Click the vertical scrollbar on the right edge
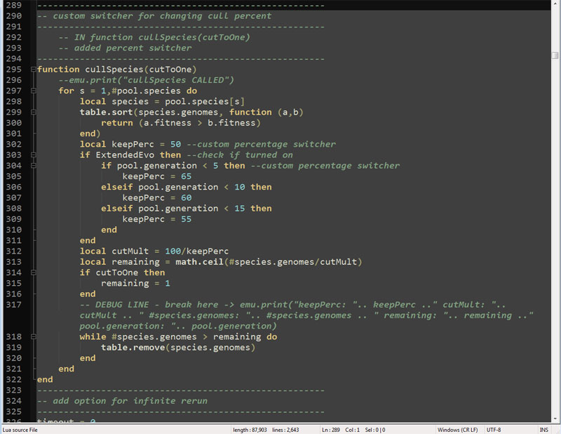 (555, 211)
